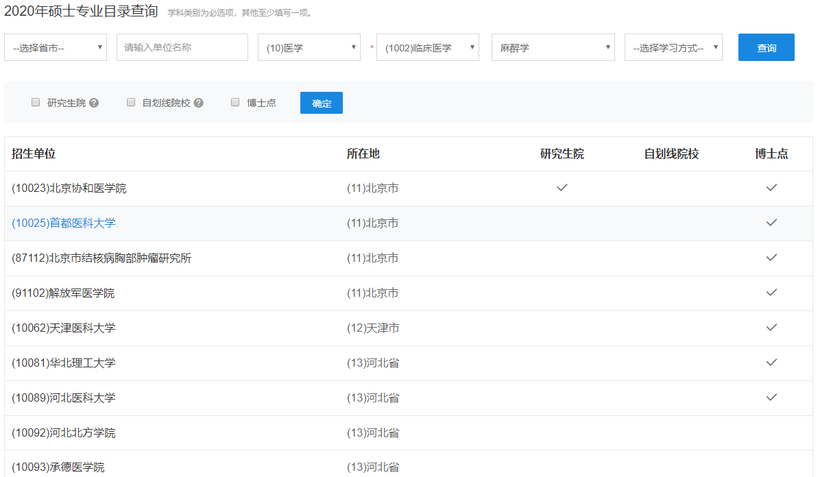Click 博士点 checkmark for 河北医科大学
The width and height of the screenshot is (820, 477).
(771, 397)
